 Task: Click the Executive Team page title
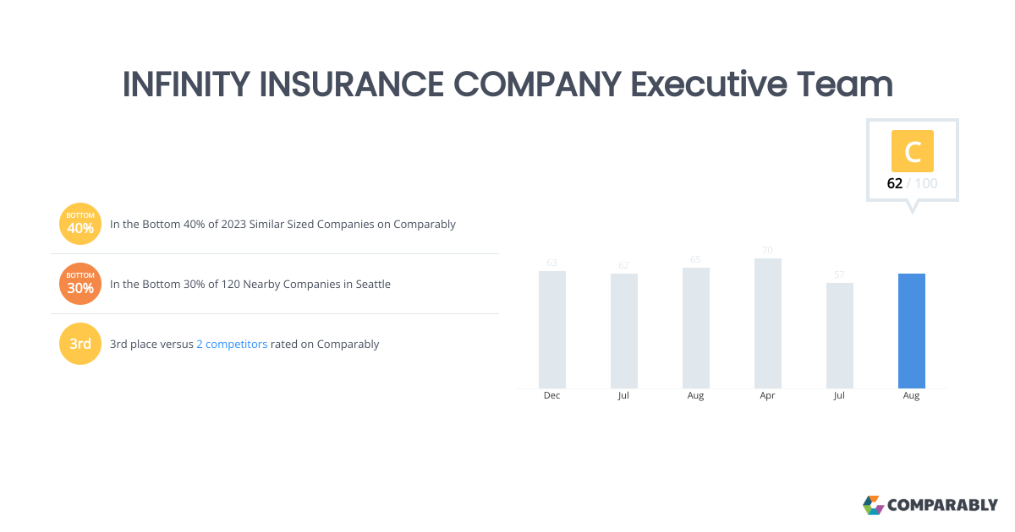click(x=507, y=84)
